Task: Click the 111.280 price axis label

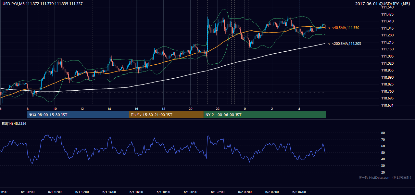Action: click(387, 35)
